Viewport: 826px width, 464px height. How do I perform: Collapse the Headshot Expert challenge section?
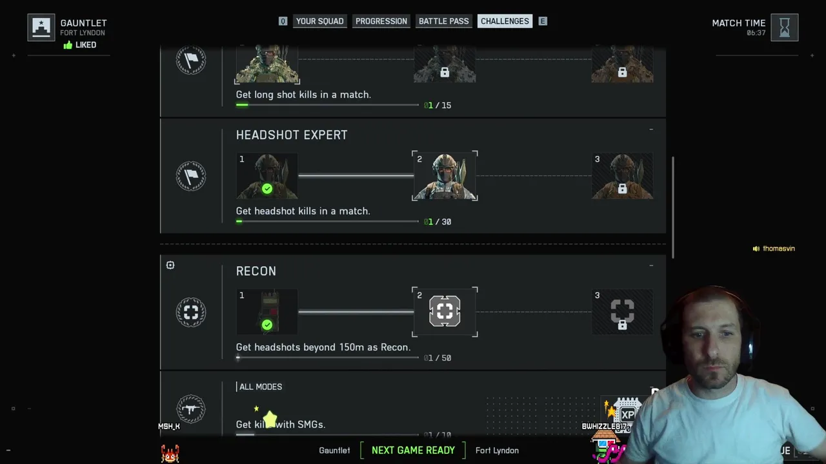click(651, 130)
